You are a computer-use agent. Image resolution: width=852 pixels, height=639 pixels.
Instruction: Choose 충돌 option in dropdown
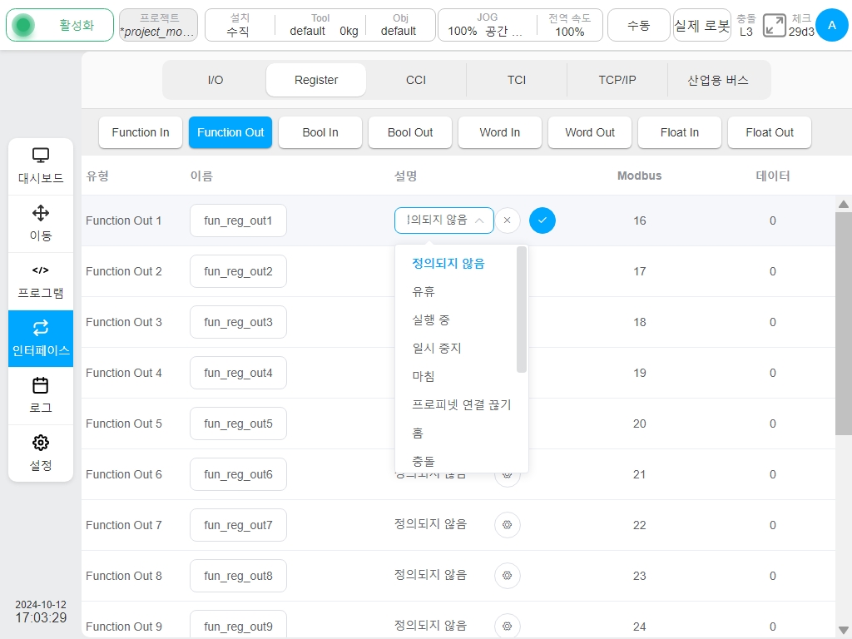[x=424, y=461]
